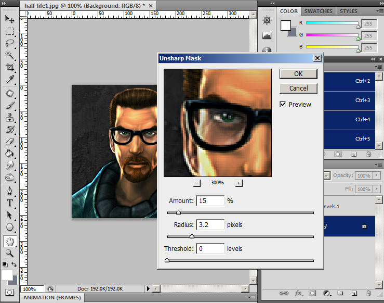Image resolution: width=384 pixels, height=303 pixels.
Task: Select the Eyedropper tool
Action: pos(9,79)
